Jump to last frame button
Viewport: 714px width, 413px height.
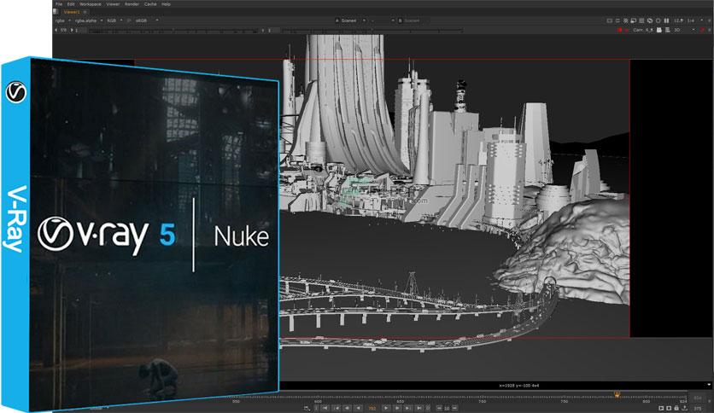click(x=419, y=408)
